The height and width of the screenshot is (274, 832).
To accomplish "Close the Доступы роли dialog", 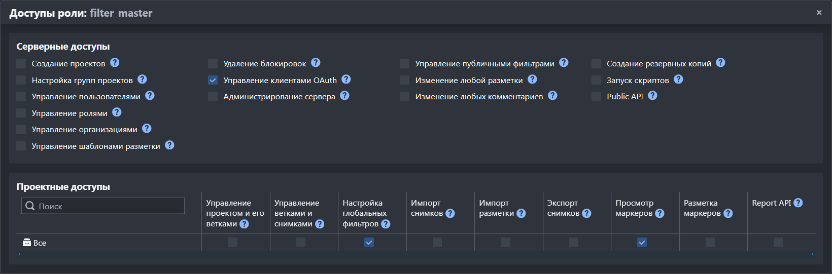I will coord(819,13).
